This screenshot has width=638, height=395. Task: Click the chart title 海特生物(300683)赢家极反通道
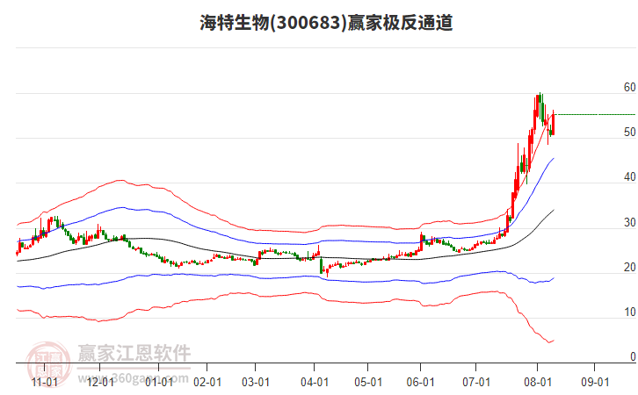pos(326,23)
